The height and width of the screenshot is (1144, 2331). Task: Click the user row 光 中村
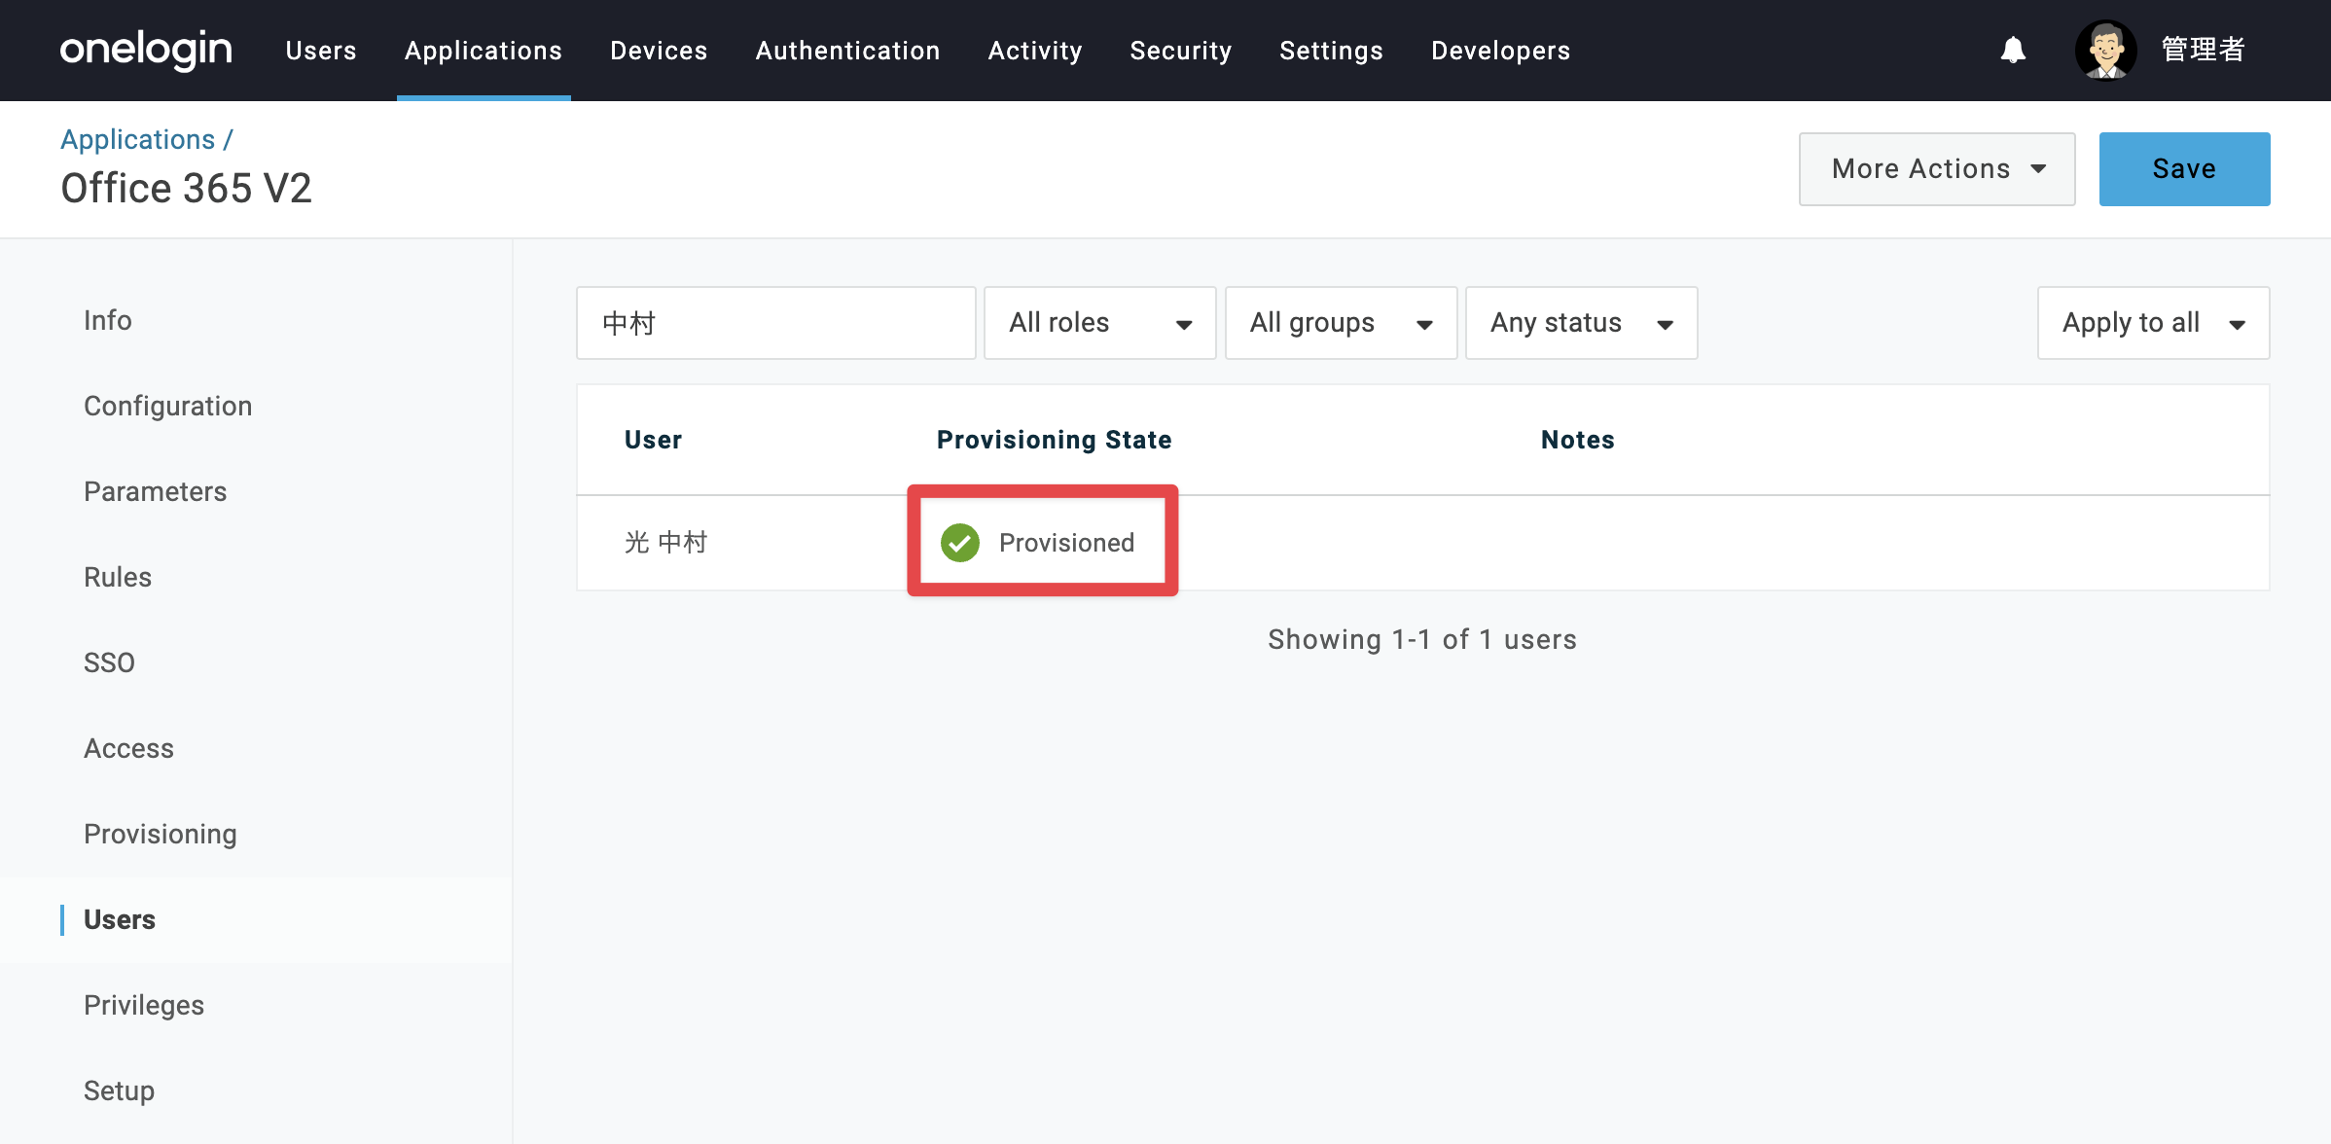tap(1423, 543)
